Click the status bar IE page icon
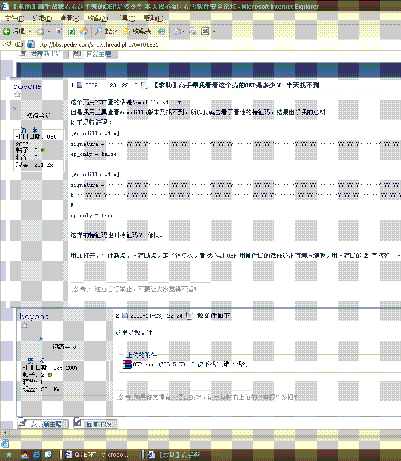Image resolution: width=401 pixels, height=461 pixels. [x=5, y=444]
